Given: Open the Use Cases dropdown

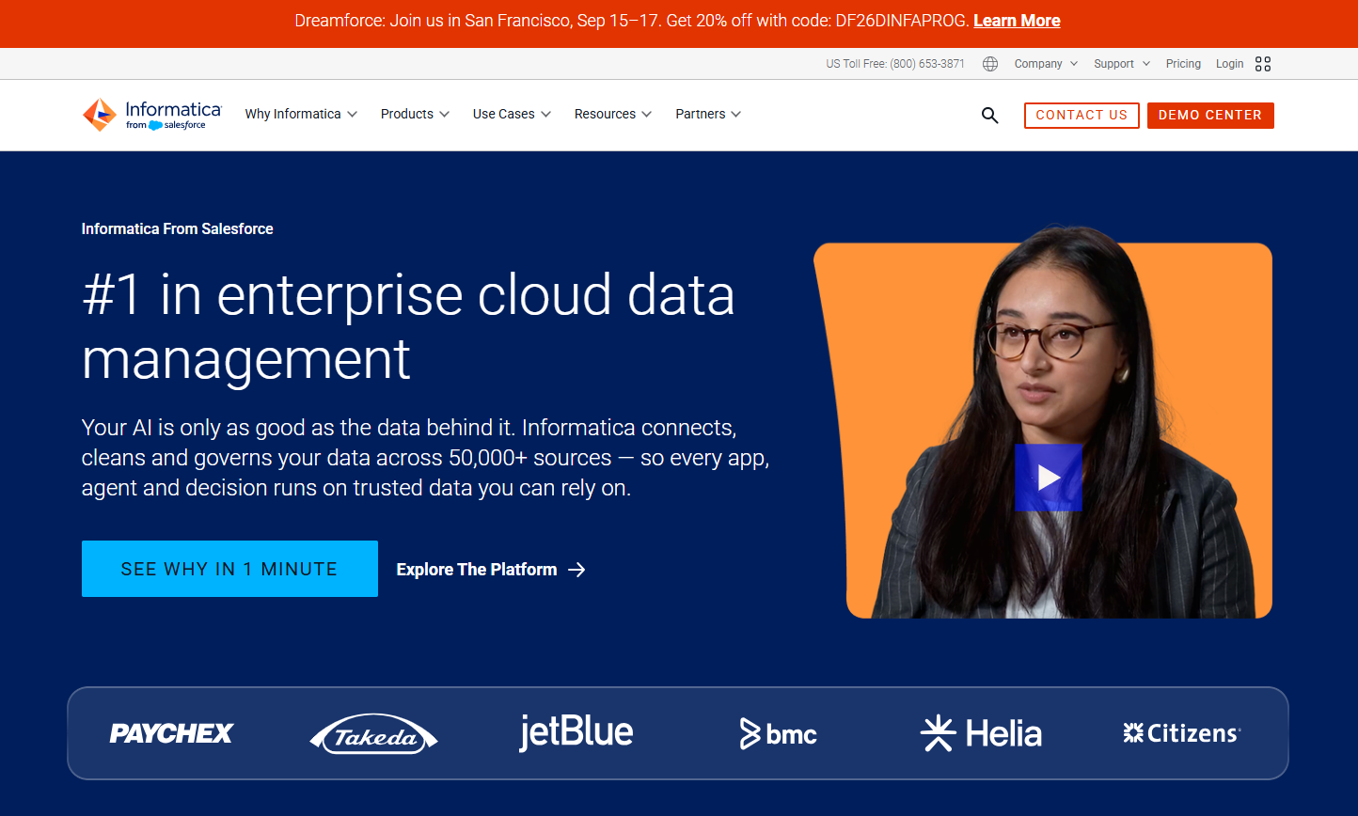Looking at the screenshot, I should pyautogui.click(x=512, y=115).
